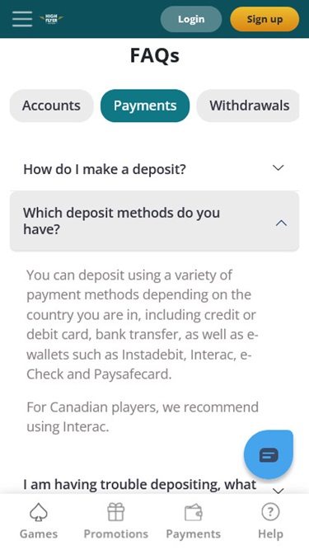This screenshot has width=309, height=550.
Task: Open the live chat bubble icon
Action: [x=269, y=455]
